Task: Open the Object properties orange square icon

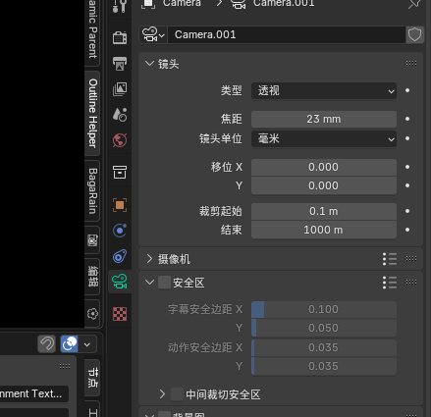Action: pyautogui.click(x=120, y=205)
